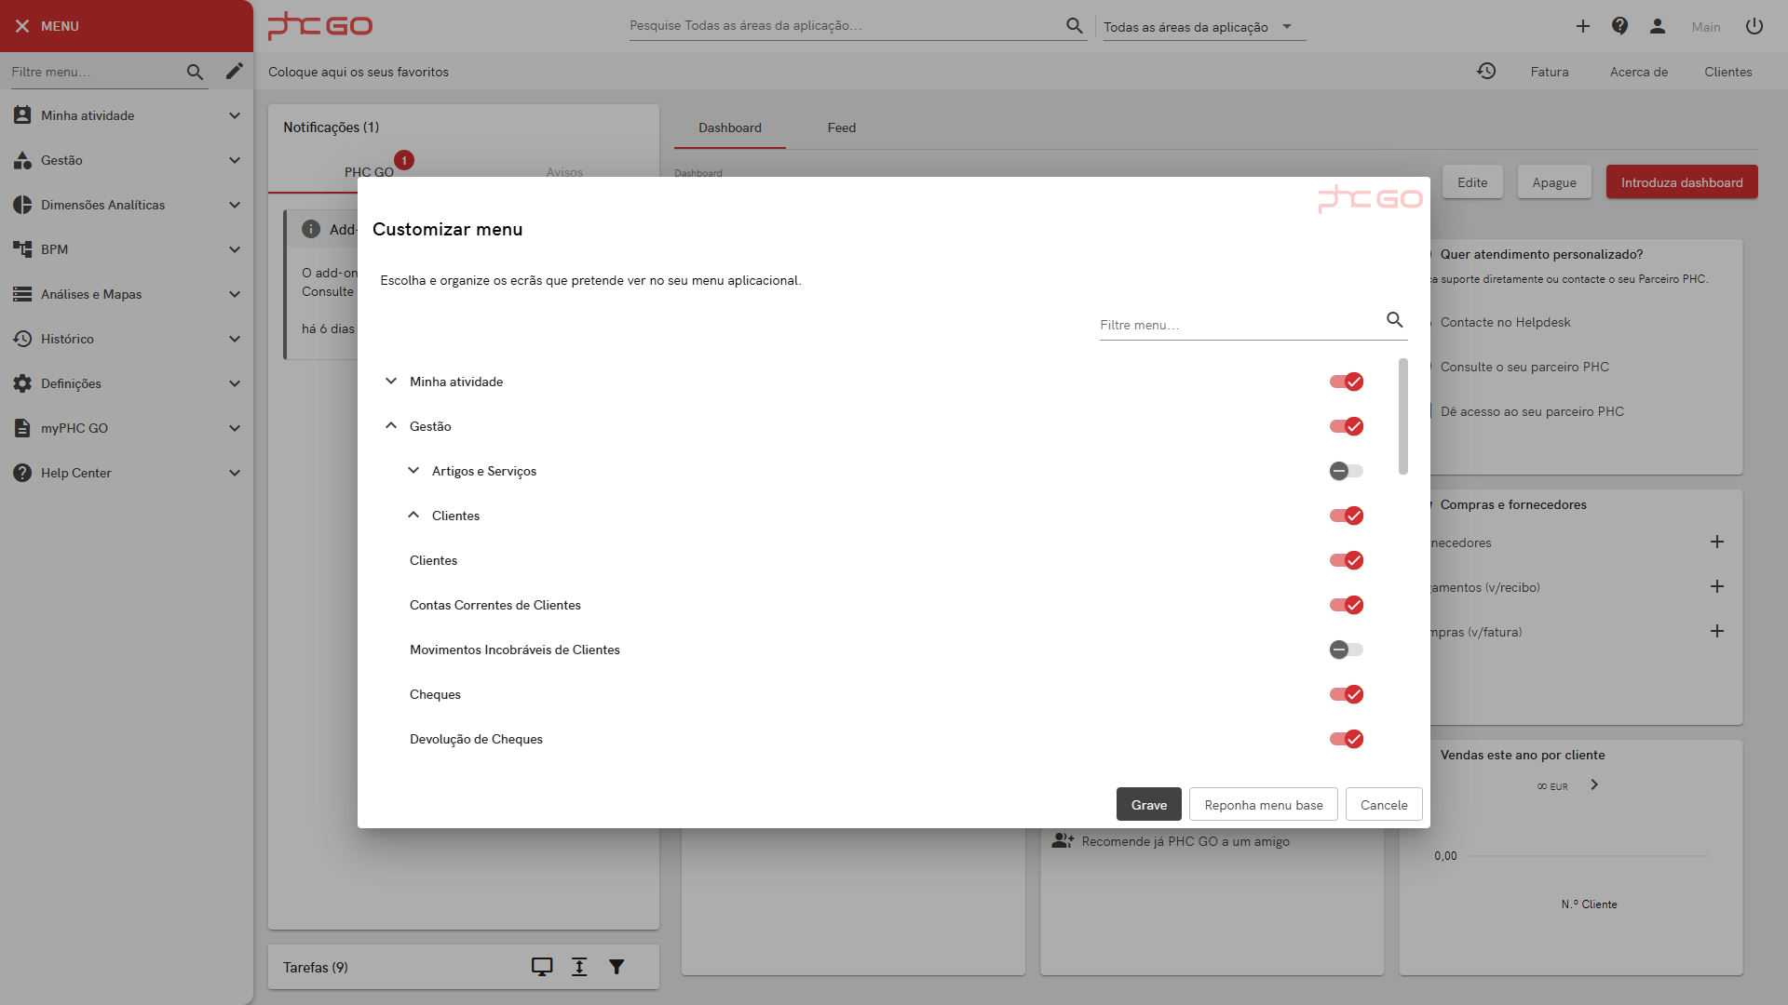Image resolution: width=1788 pixels, height=1005 pixels.
Task: Click the user profile icon
Action: tap(1657, 26)
